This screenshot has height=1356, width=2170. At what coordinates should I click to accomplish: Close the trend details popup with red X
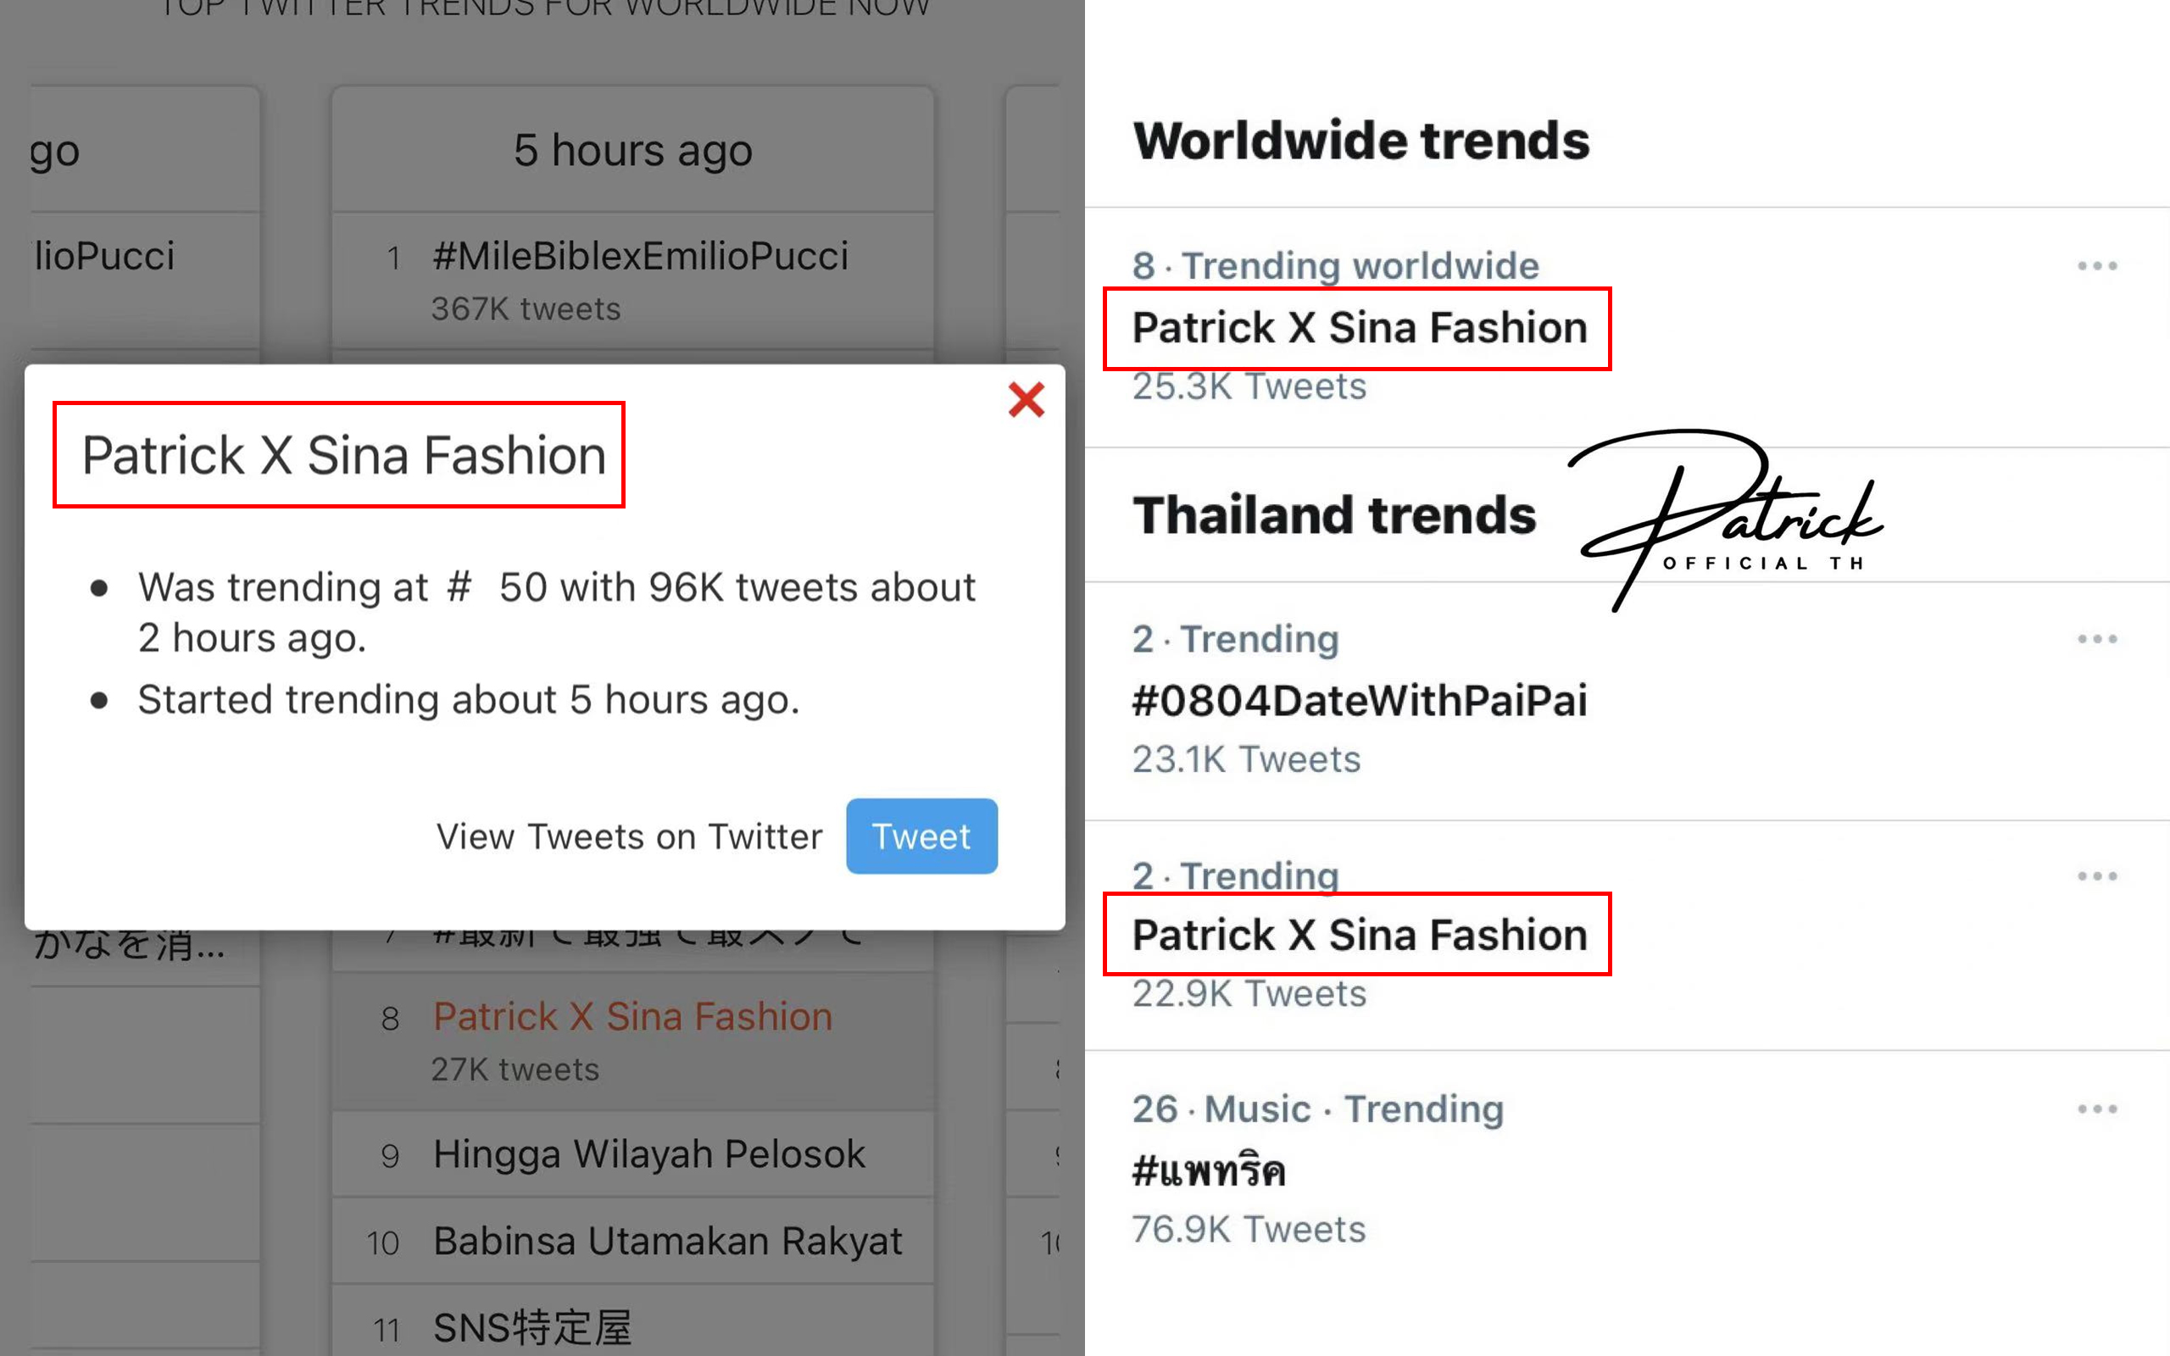pos(1026,400)
